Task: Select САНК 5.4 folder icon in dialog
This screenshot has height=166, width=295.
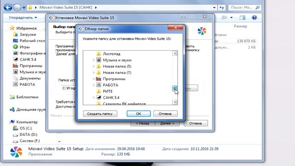Action: (99, 97)
